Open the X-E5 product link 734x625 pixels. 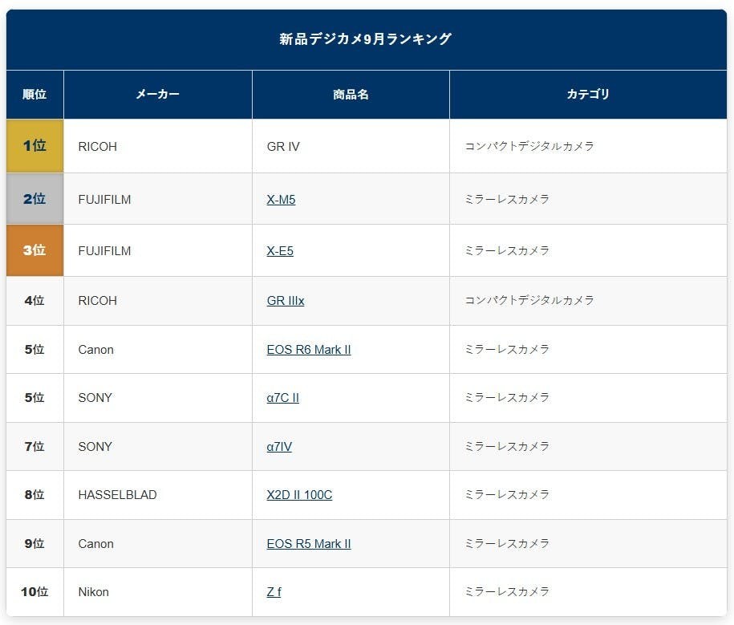pyautogui.click(x=280, y=251)
